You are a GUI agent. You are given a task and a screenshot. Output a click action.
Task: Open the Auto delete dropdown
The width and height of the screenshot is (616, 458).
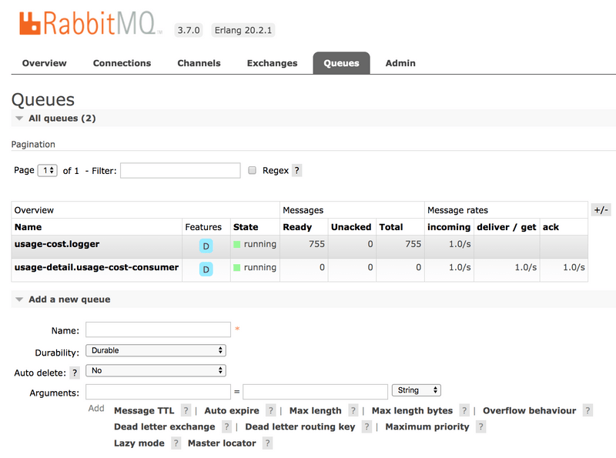156,370
